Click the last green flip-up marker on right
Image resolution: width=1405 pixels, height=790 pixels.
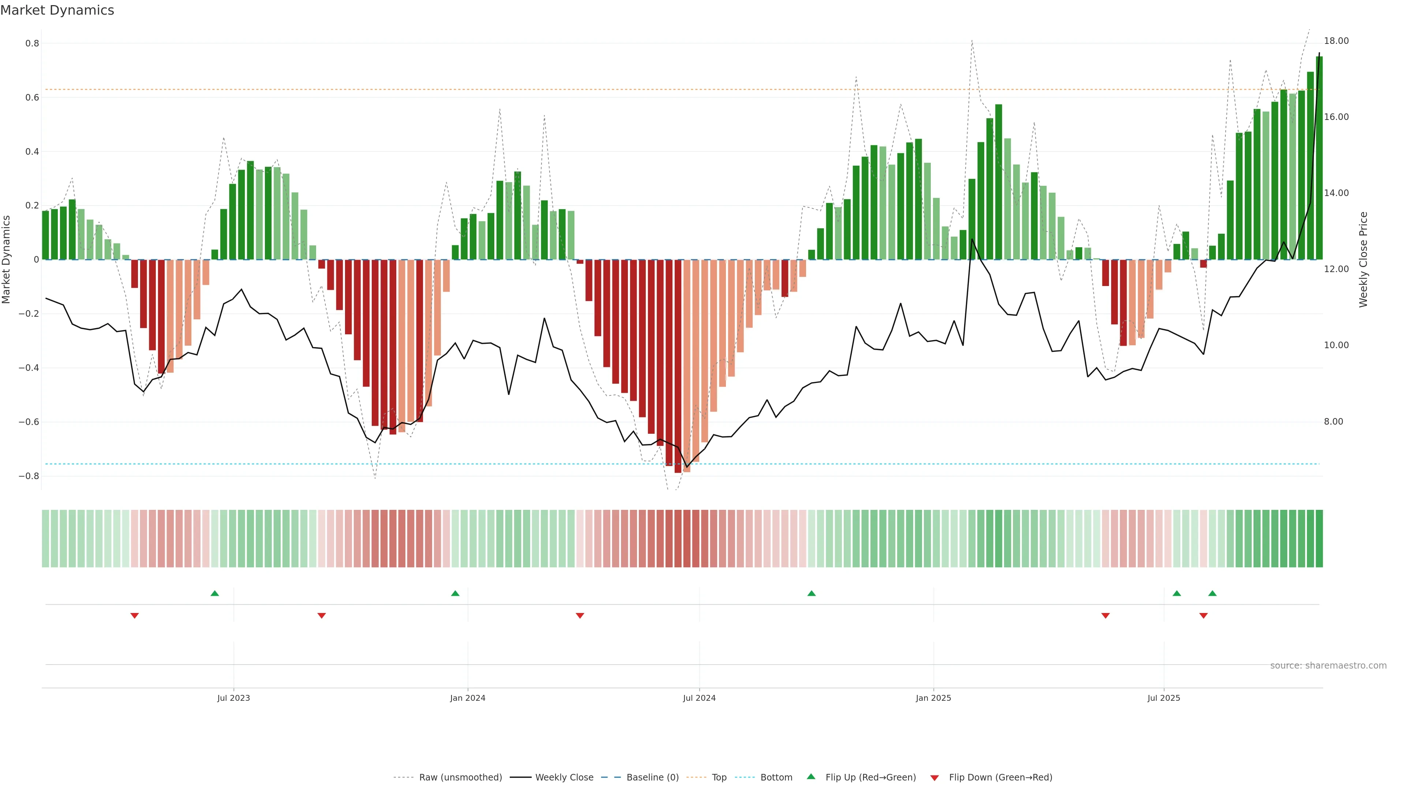tap(1213, 593)
